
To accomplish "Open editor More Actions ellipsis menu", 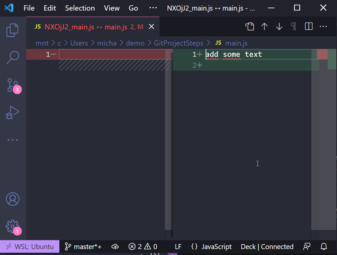I will (323, 27).
